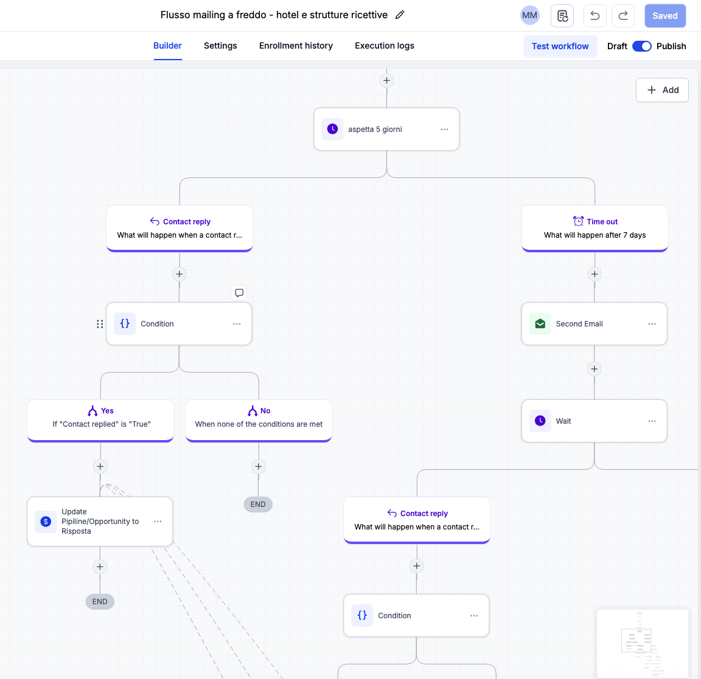The height and width of the screenshot is (679, 701).
Task: Redo the last change
Action: (623, 16)
